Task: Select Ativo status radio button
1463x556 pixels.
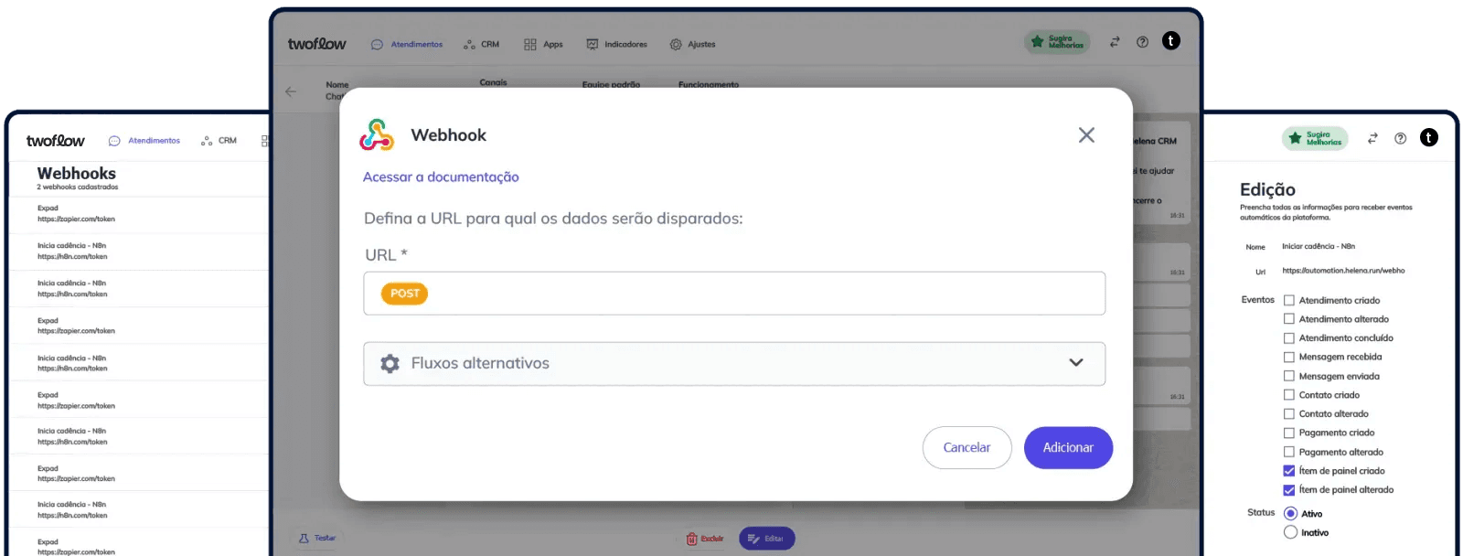Action: [x=1290, y=514]
